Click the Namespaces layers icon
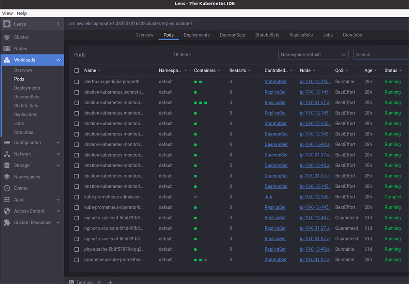This screenshot has width=409, height=284. pyautogui.click(x=7, y=177)
